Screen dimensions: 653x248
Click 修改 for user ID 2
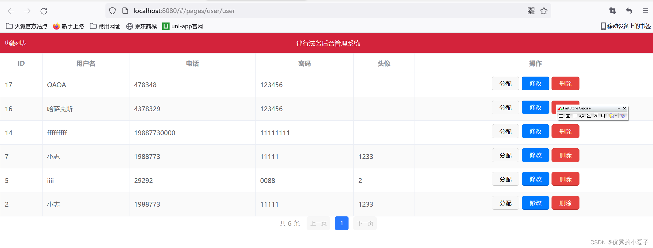coord(535,203)
